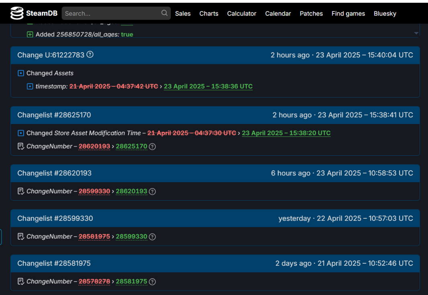Click help icon next to 28625170
Screen dimensions: 428x295
coord(152,146)
